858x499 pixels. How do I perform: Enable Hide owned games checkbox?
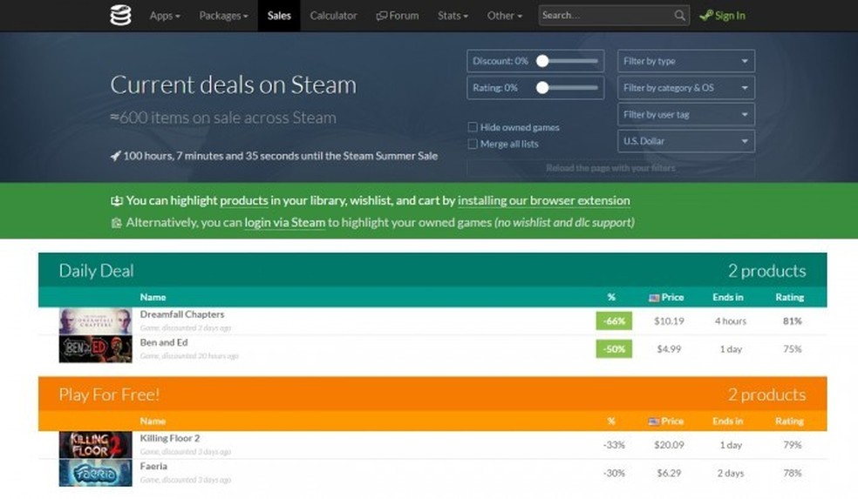(x=473, y=127)
